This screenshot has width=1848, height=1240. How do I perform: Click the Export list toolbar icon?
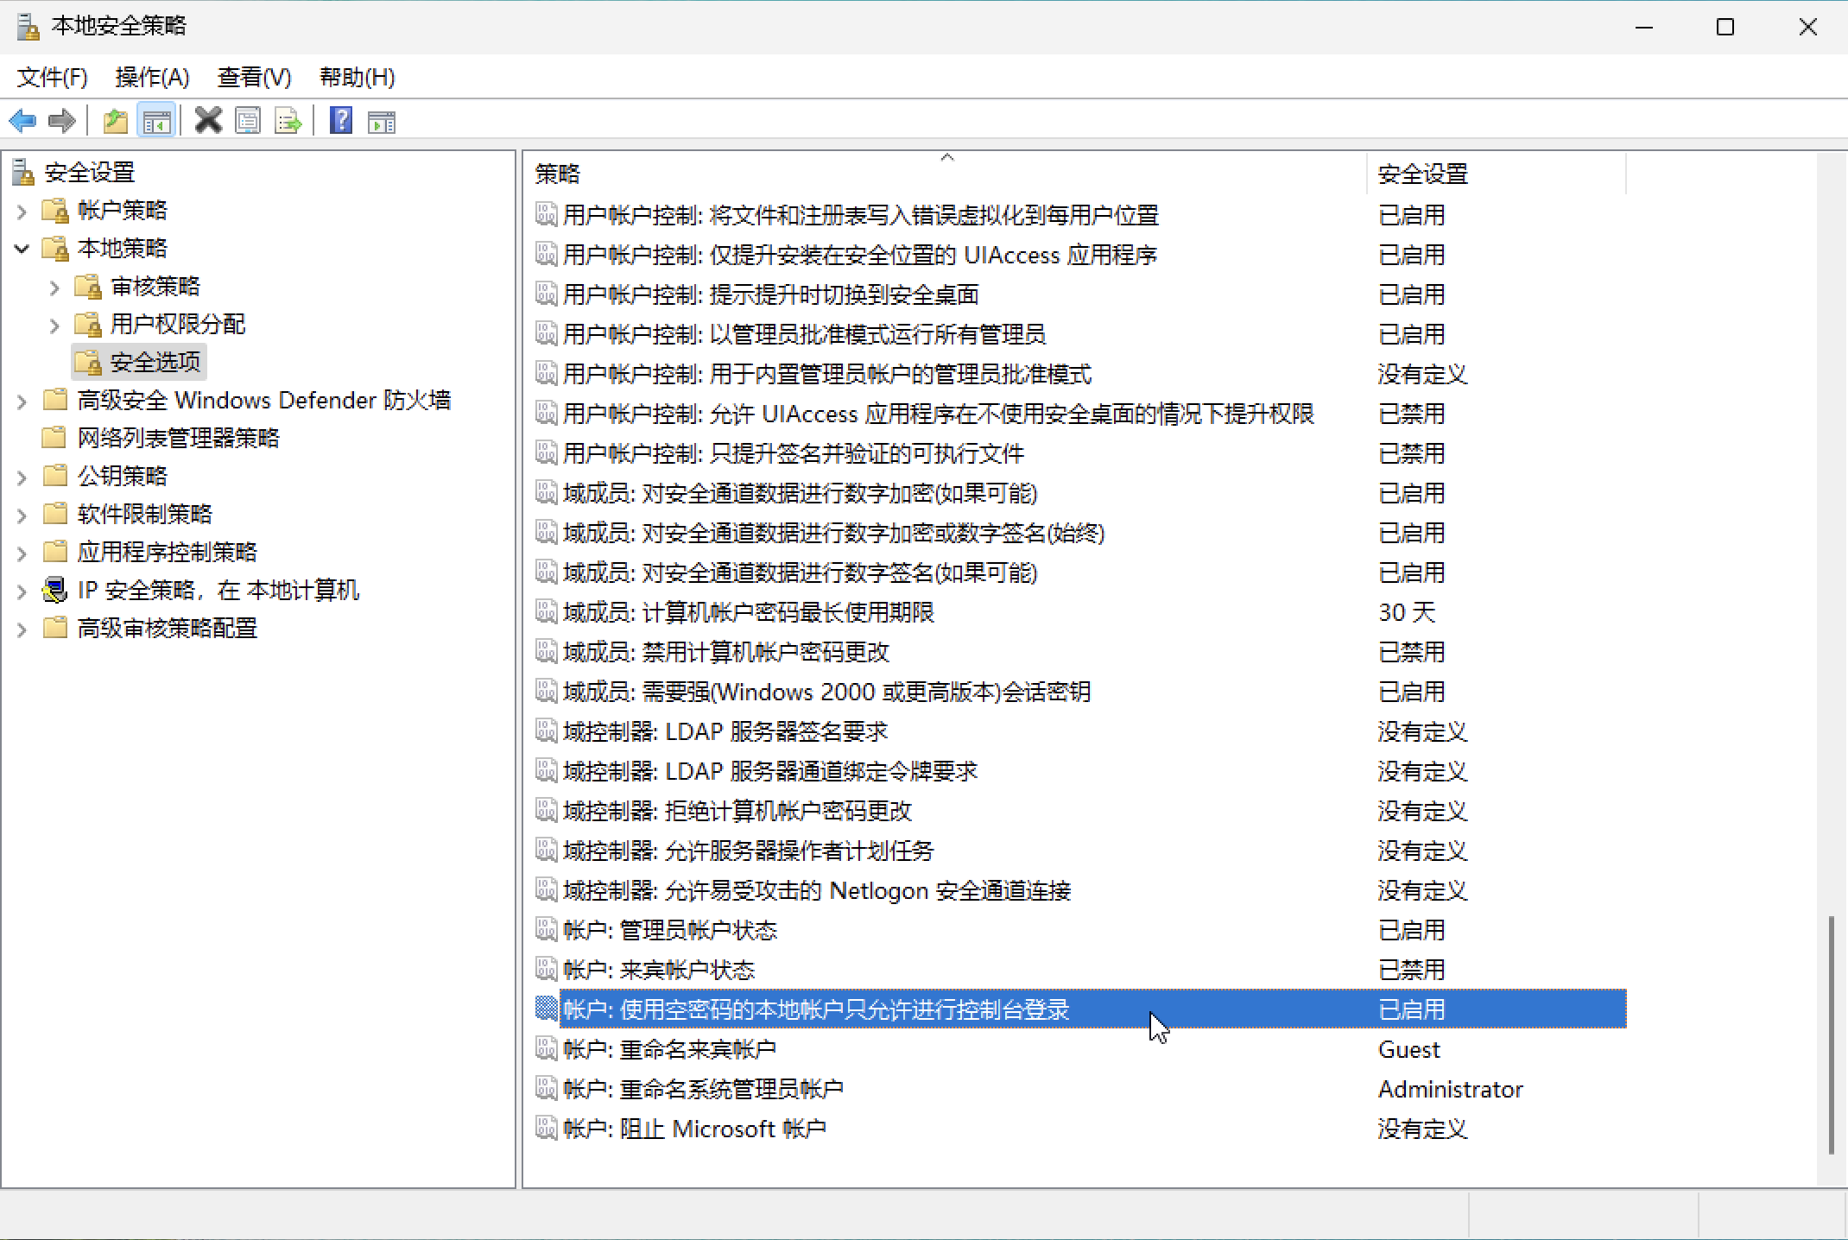coord(288,121)
